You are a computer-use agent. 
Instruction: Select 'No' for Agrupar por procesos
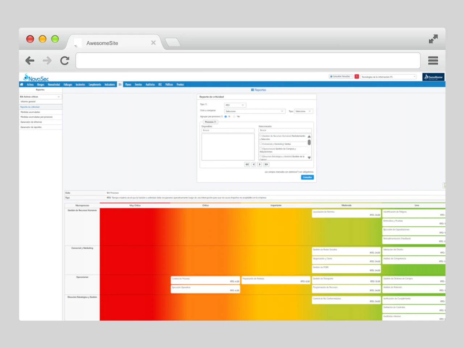(x=235, y=117)
